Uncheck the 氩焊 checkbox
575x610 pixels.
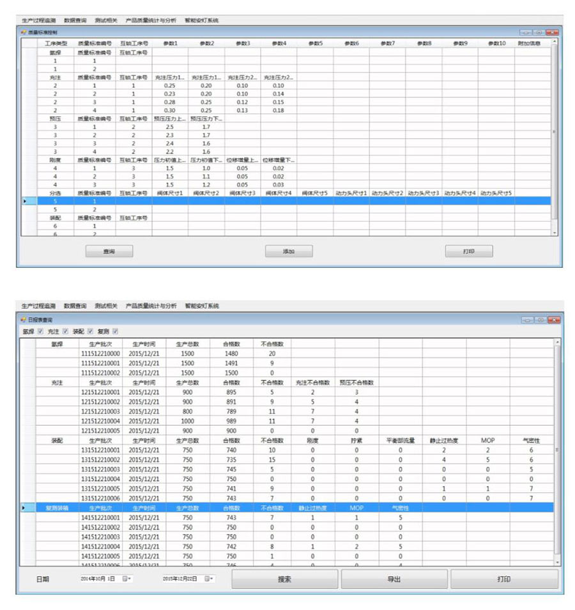[x=40, y=331]
